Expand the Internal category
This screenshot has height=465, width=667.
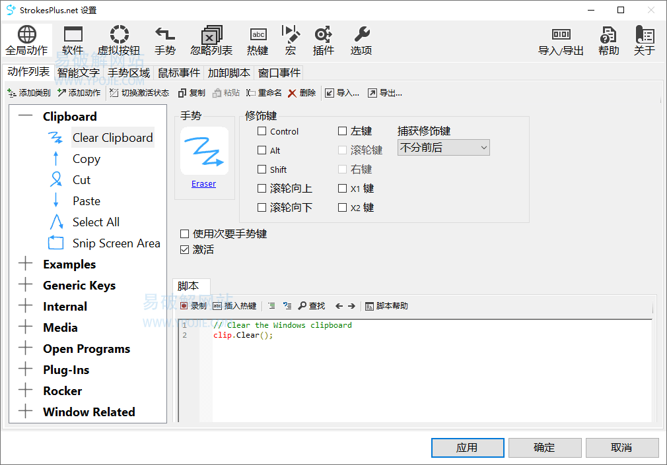(26, 305)
